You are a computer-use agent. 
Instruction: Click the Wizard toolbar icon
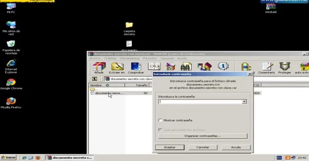point(204,67)
